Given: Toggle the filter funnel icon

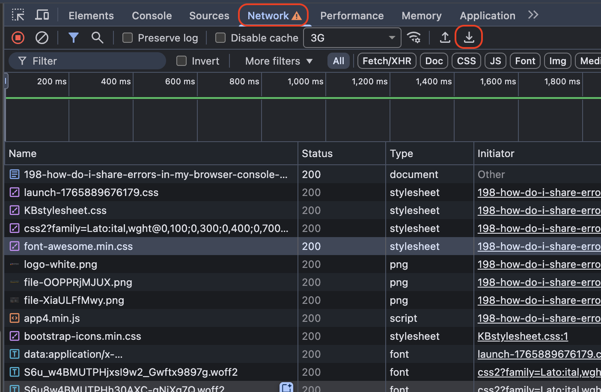Looking at the screenshot, I should tap(74, 38).
